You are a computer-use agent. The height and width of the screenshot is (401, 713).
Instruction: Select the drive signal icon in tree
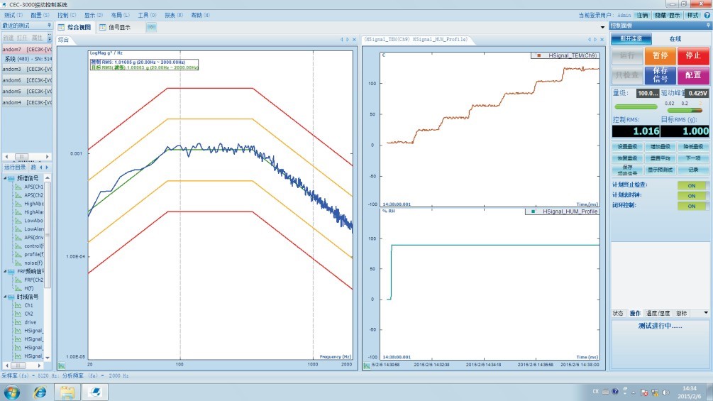[16, 322]
